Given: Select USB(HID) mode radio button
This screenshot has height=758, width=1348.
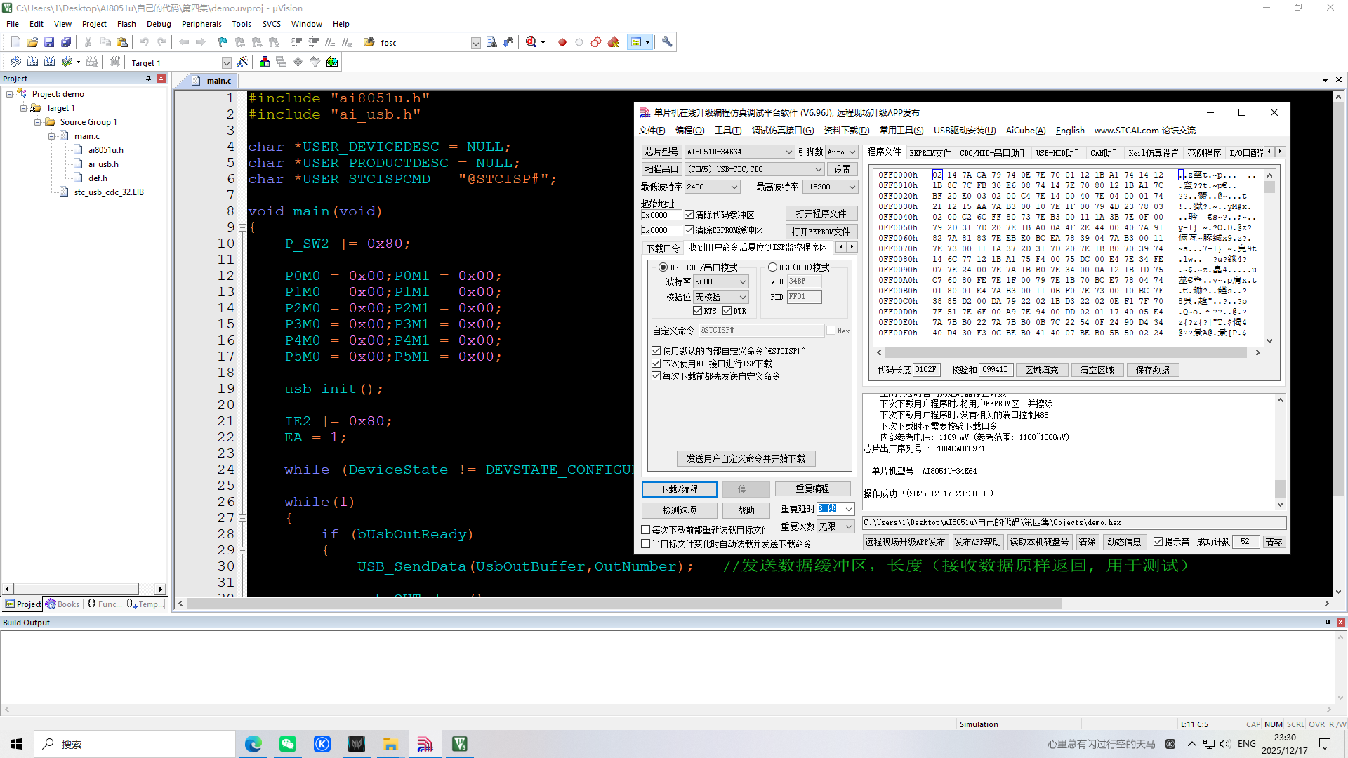Looking at the screenshot, I should (772, 267).
